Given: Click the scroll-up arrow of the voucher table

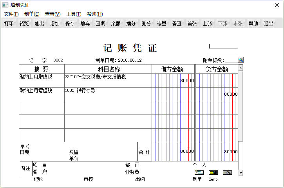Looking at the screenshot, I should click(x=241, y=68).
